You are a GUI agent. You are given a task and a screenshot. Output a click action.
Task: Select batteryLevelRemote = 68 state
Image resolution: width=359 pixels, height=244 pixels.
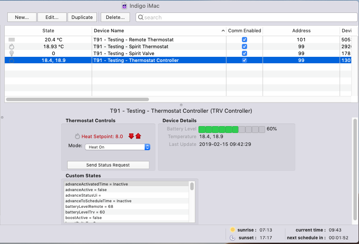127,207
